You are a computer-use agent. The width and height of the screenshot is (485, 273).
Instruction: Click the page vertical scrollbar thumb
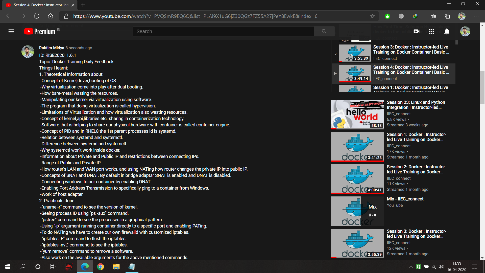coord(482,87)
